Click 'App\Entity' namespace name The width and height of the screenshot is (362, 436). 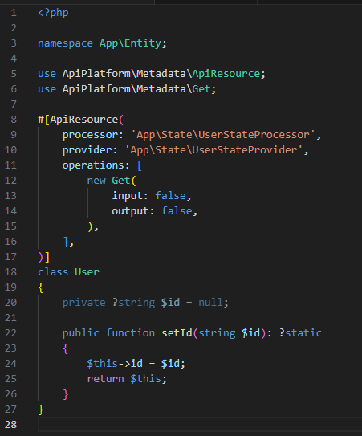(130, 43)
